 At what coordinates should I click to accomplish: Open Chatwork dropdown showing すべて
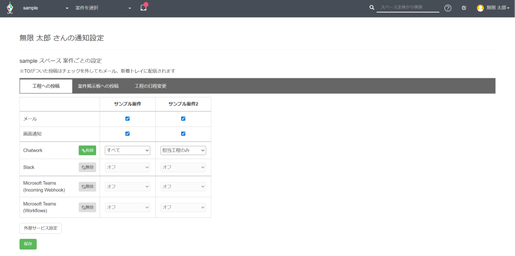pyautogui.click(x=127, y=150)
